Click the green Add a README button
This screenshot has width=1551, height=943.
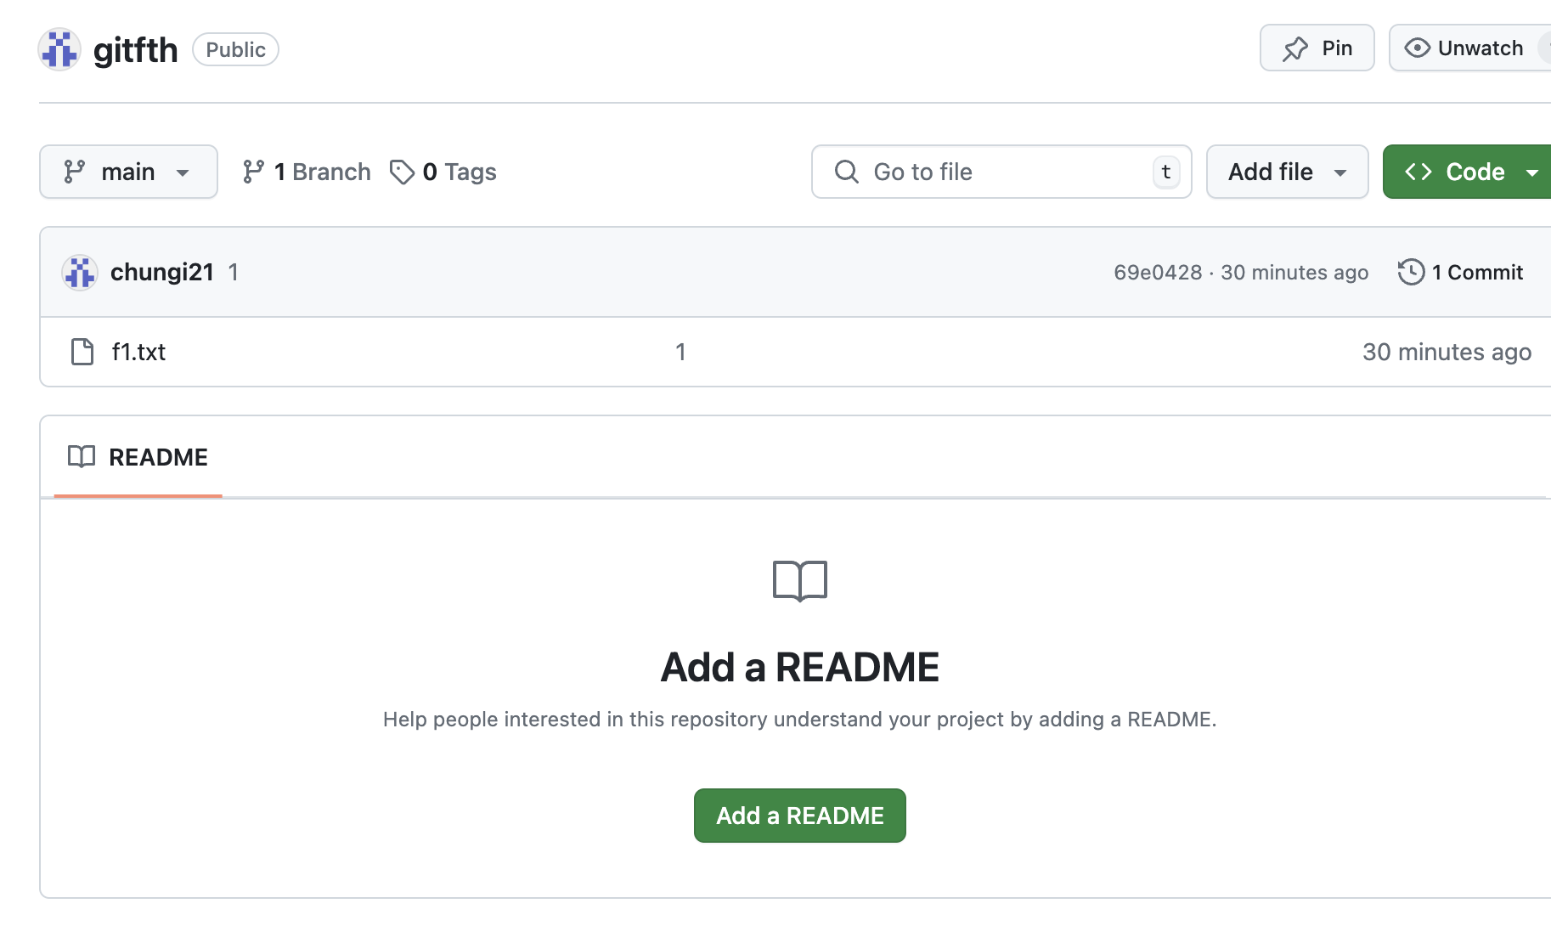point(800,816)
